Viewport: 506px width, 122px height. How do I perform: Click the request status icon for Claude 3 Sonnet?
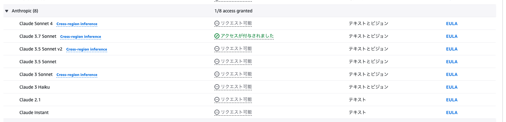[x=217, y=74]
